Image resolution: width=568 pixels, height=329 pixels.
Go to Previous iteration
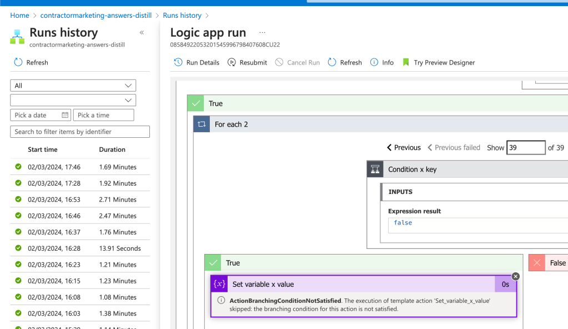404,148
